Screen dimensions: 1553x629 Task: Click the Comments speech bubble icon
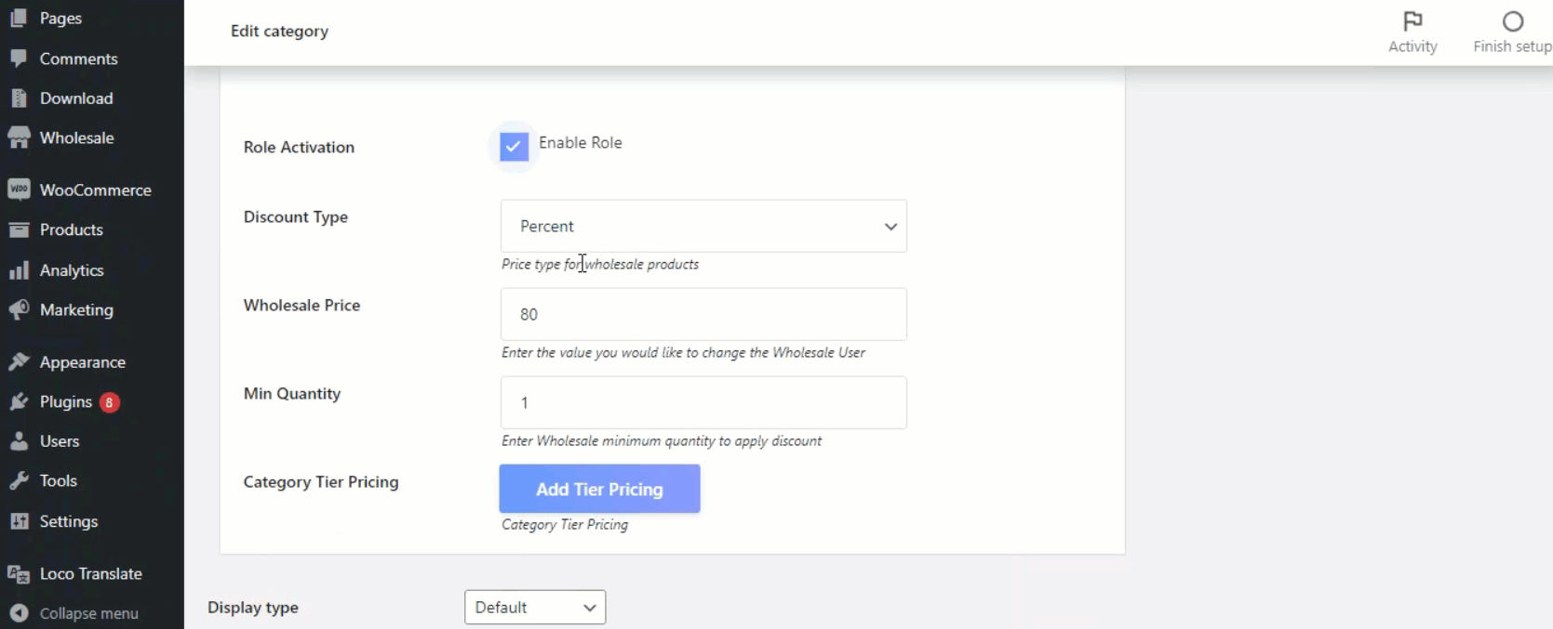click(19, 58)
